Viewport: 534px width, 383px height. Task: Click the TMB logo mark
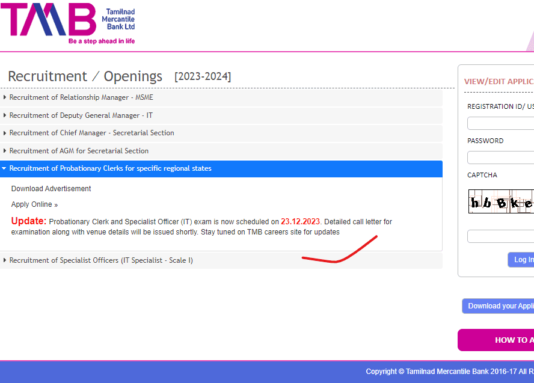pos(48,19)
